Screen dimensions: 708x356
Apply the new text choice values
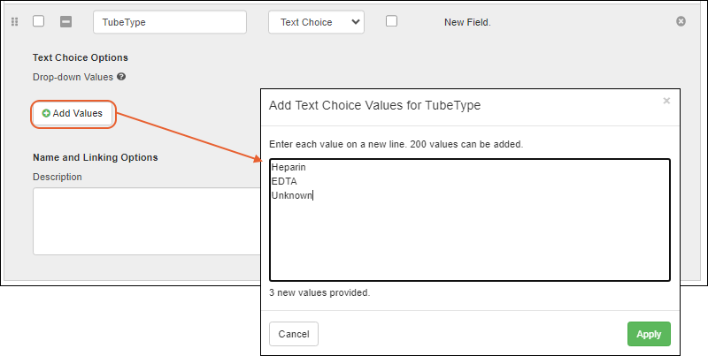[x=649, y=334]
